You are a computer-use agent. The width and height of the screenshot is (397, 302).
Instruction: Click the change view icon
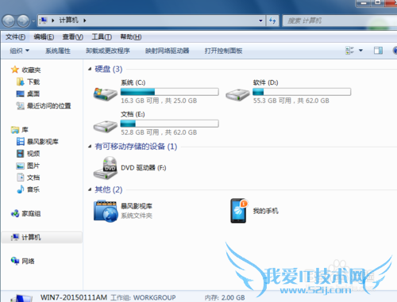coord(349,50)
